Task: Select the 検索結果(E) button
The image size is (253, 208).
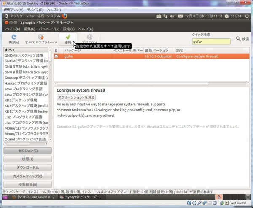Action: [28, 184]
